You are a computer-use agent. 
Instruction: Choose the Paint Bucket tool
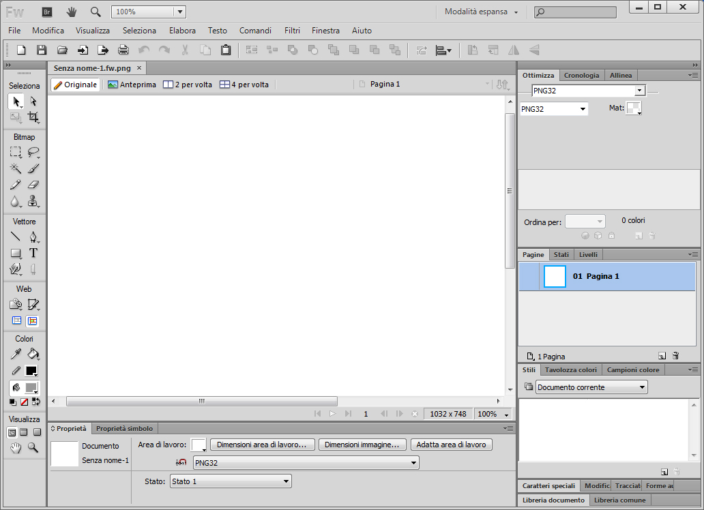pos(33,354)
